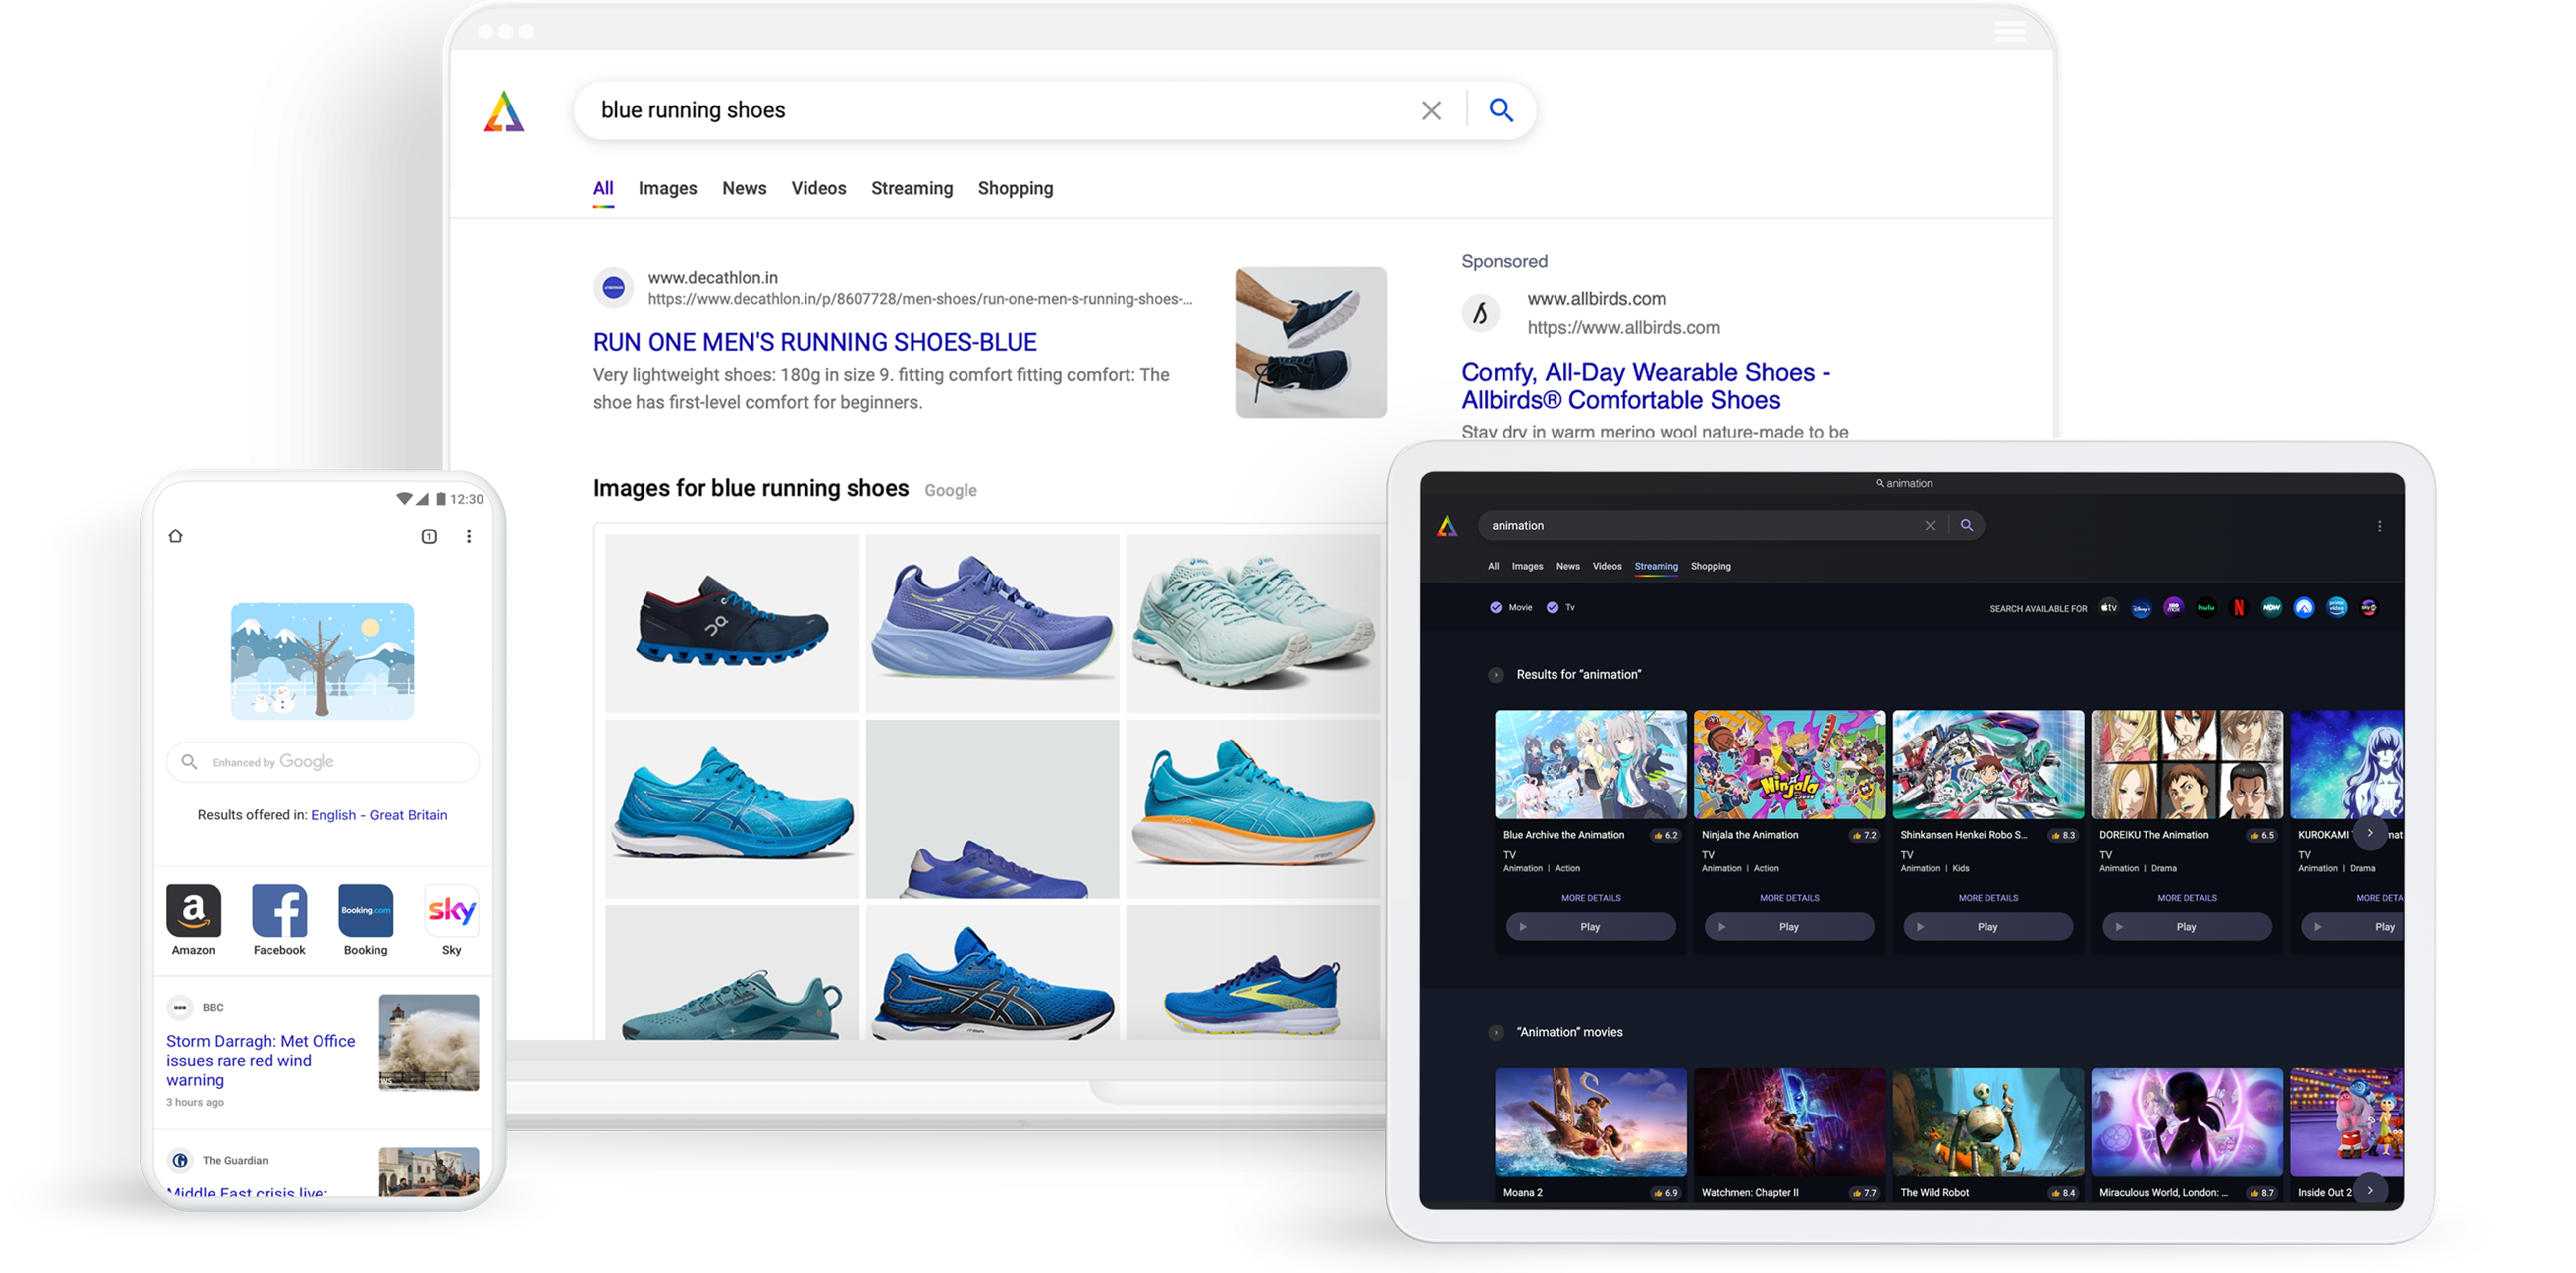Play Ninjala the Animation
2576x1273 pixels.
point(1789,927)
